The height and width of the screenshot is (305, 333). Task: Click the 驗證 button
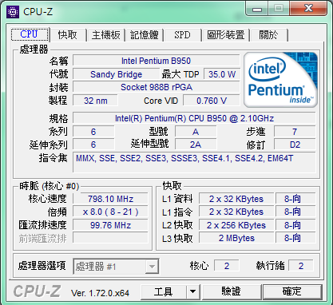231,291
